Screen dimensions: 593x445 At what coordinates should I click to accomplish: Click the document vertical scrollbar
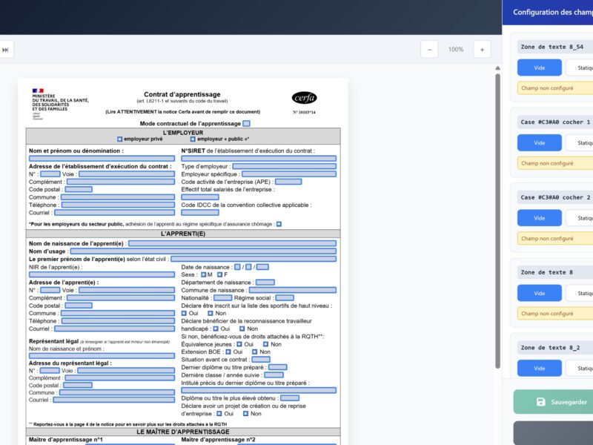coord(498,222)
